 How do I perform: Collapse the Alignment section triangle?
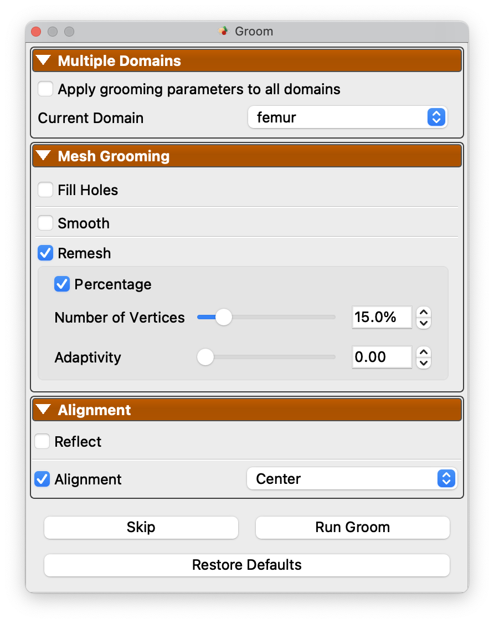(43, 409)
